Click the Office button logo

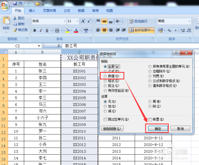tap(5, 6)
